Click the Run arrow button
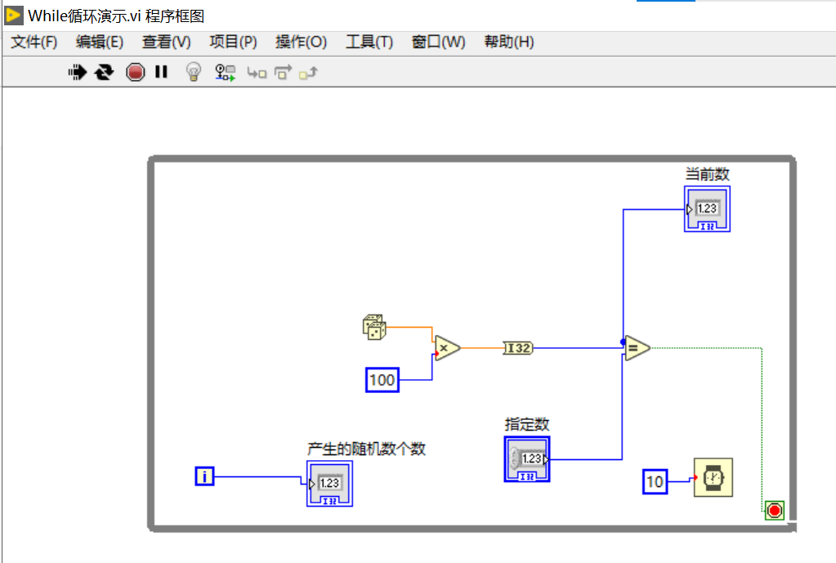 (x=78, y=72)
